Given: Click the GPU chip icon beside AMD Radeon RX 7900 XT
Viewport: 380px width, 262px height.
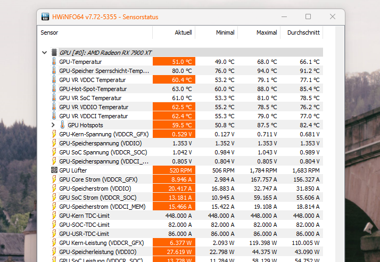Looking at the screenshot, I should point(54,52).
